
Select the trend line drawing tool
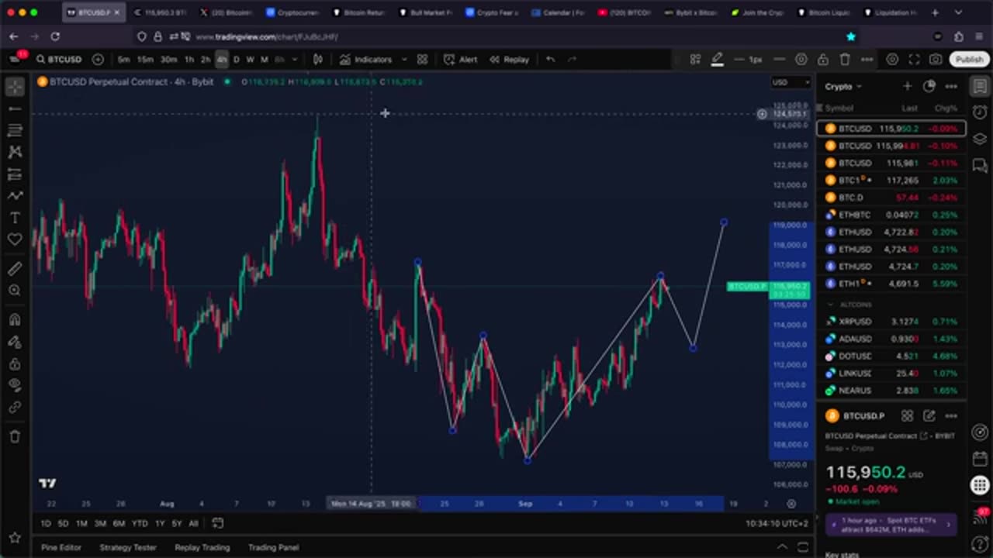tap(15, 109)
